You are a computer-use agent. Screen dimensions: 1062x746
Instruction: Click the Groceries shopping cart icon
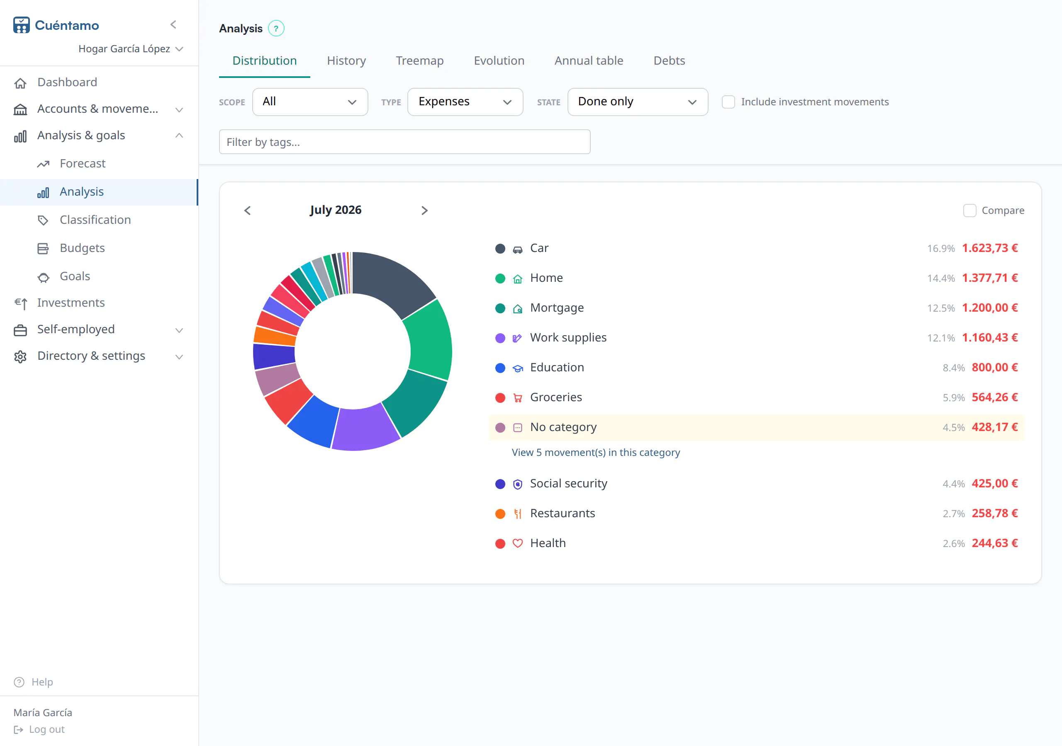point(518,398)
